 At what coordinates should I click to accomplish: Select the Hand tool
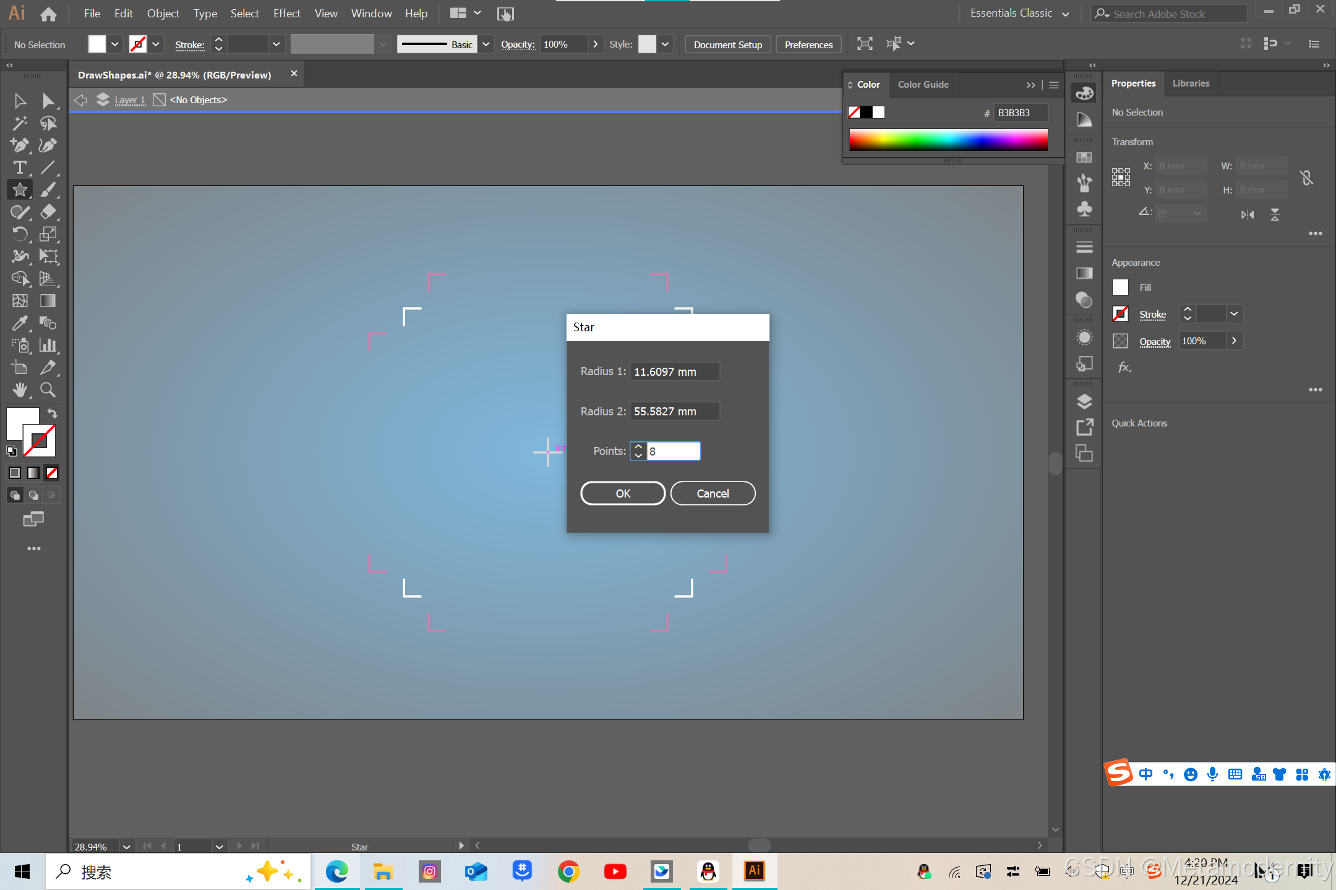click(20, 390)
